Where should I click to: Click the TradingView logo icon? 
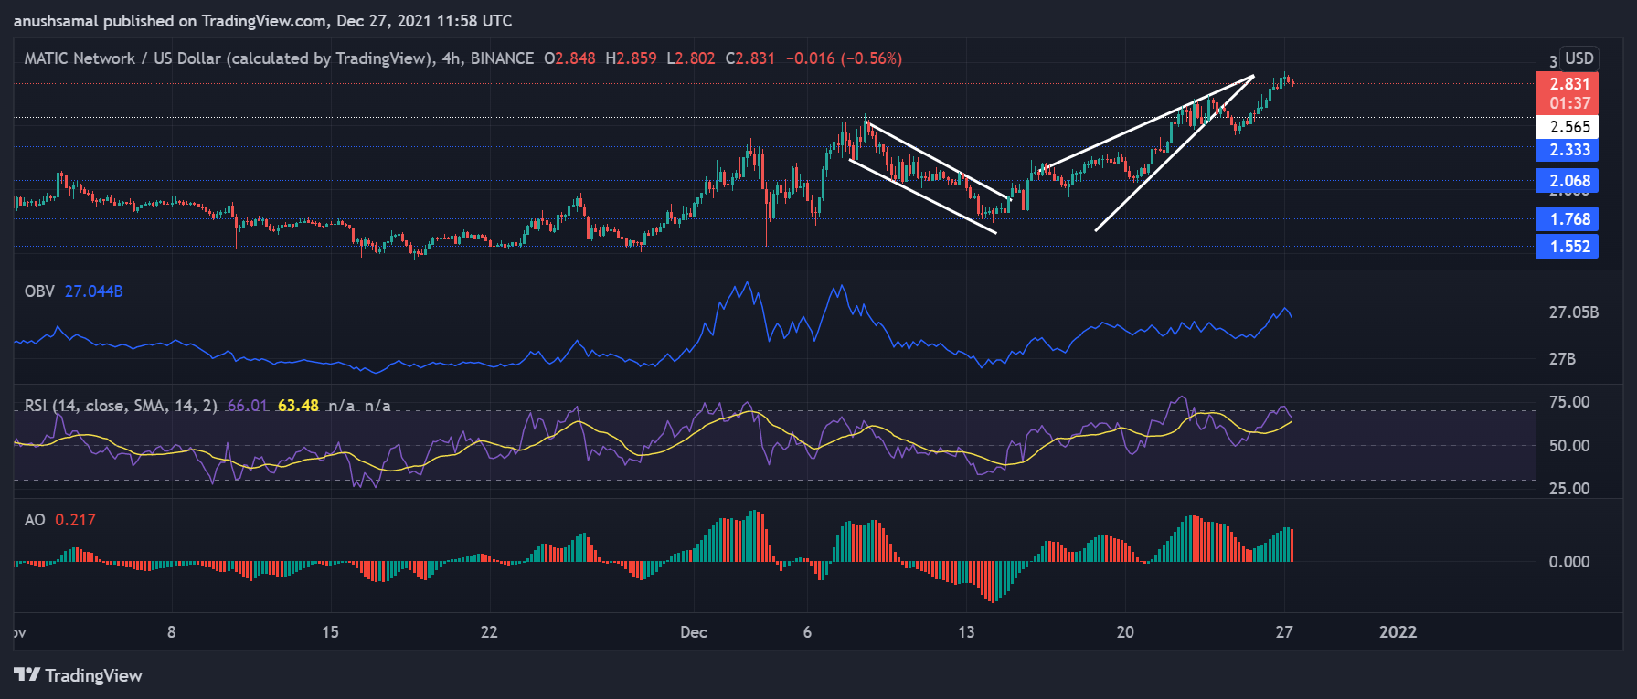click(27, 675)
